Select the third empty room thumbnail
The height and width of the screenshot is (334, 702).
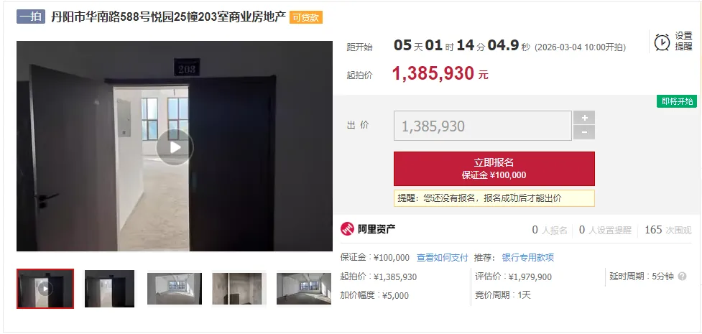pos(175,288)
